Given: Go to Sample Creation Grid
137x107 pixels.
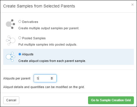Looking at the screenshot, I should (111, 100).
